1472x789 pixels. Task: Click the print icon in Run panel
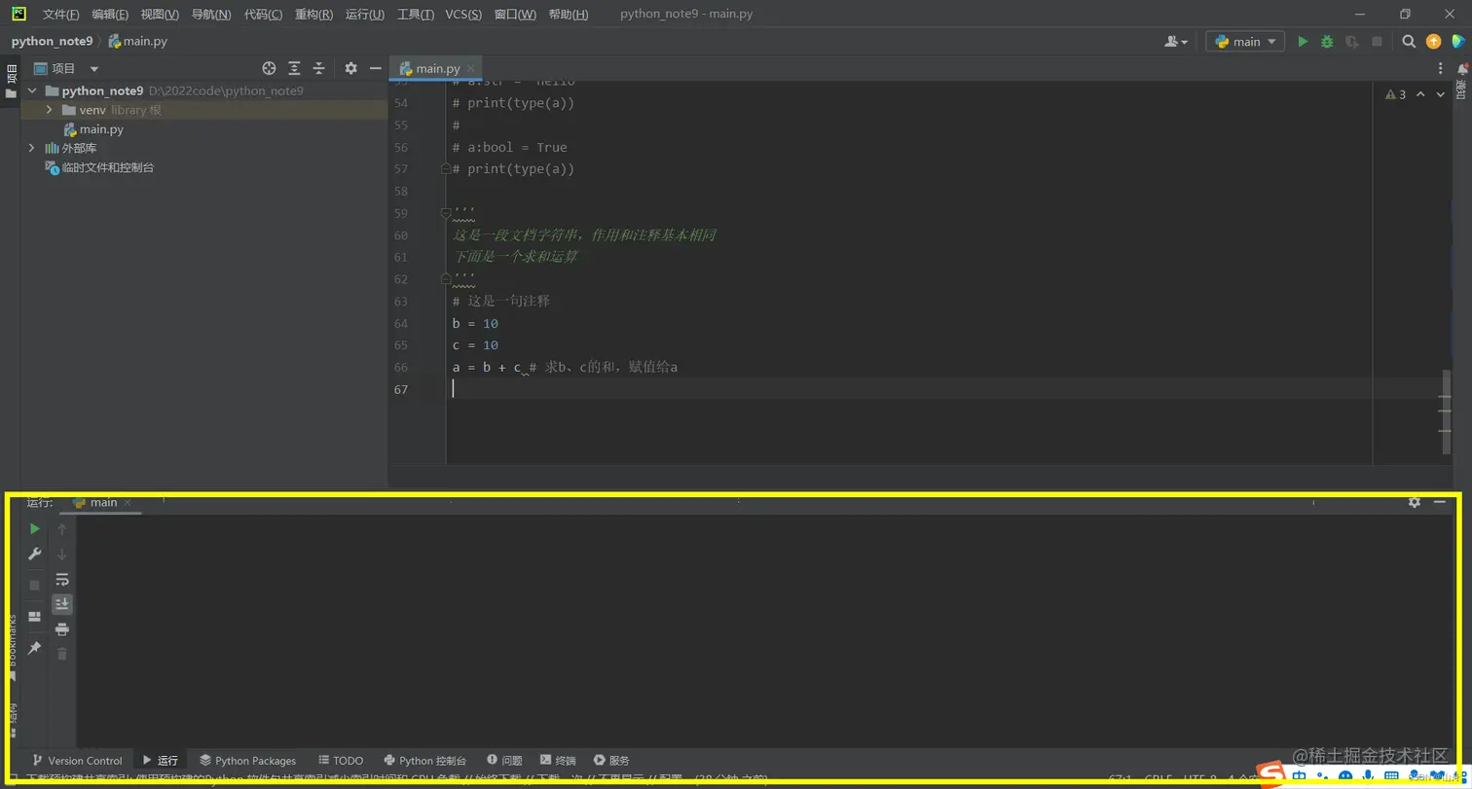coord(62,629)
